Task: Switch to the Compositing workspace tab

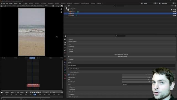Action: tap(77, 4)
